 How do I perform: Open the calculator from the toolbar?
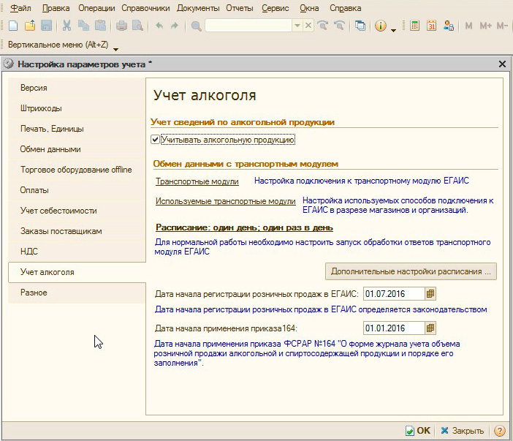pyautogui.click(x=414, y=26)
